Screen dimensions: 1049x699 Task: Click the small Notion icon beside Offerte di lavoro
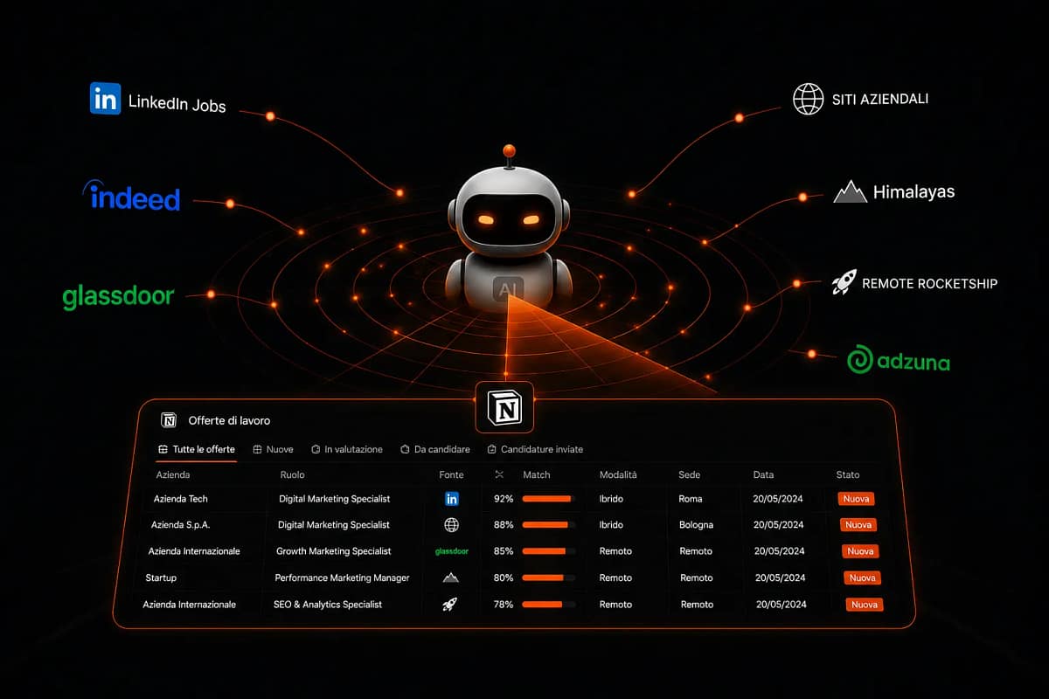tap(170, 420)
